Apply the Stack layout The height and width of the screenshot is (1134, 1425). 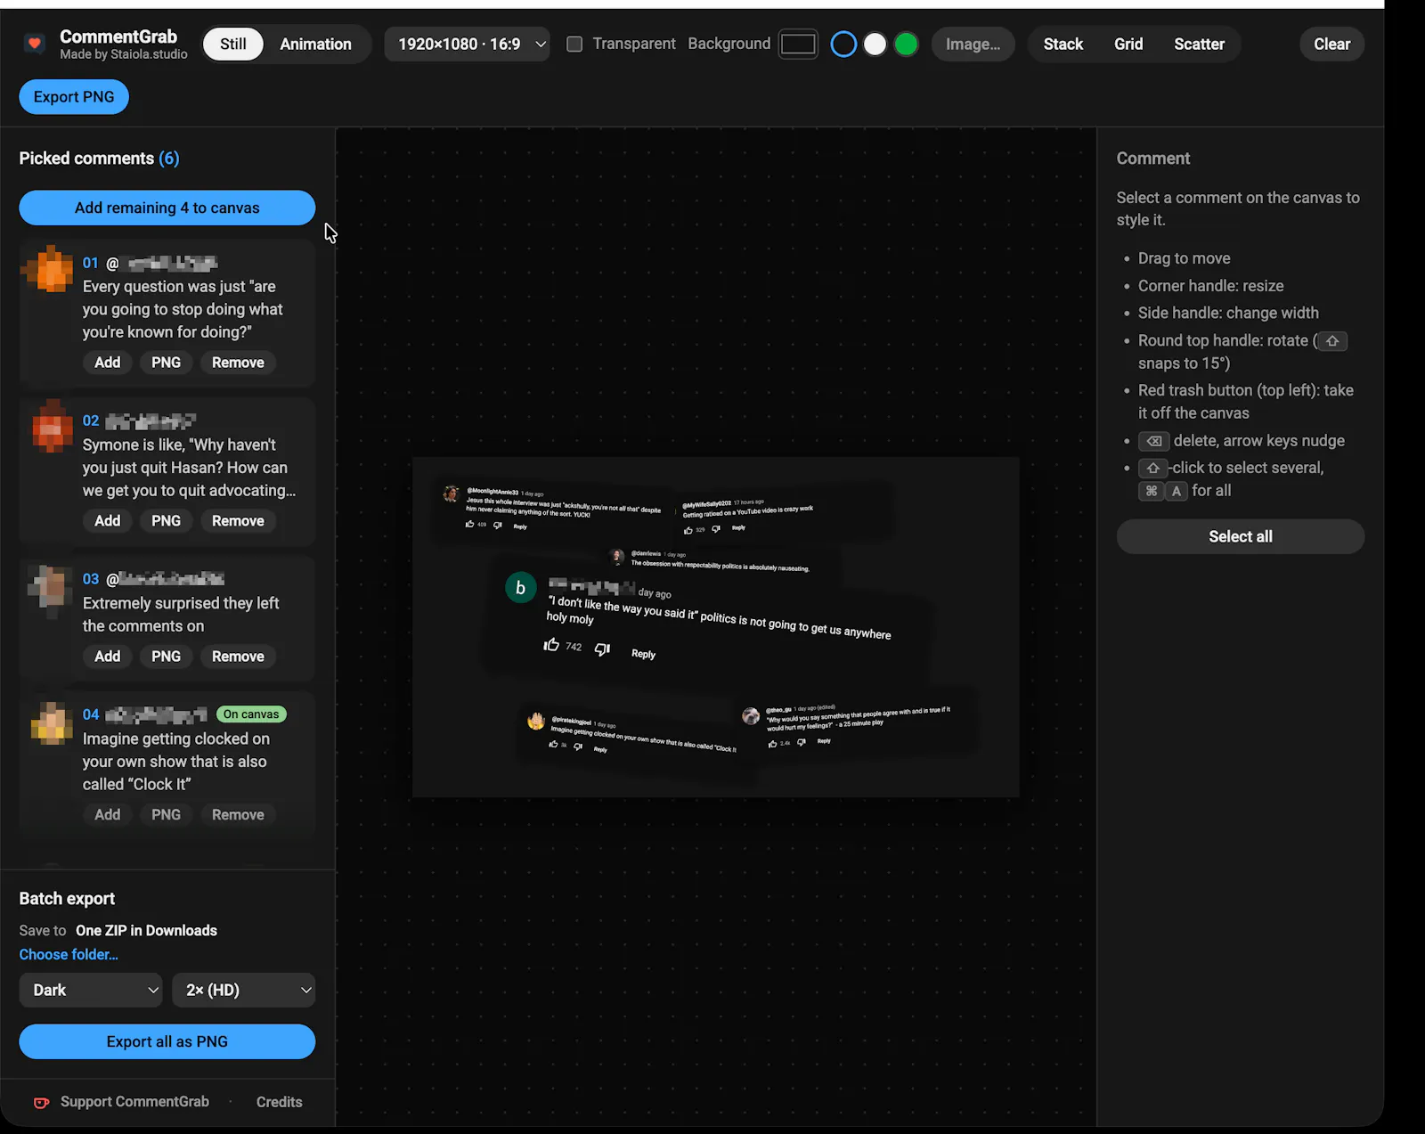coord(1063,44)
